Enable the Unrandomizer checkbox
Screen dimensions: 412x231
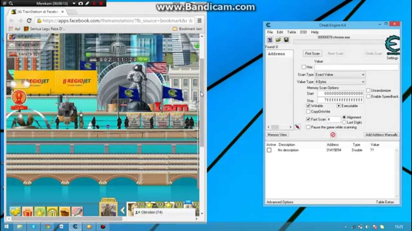[x=368, y=91]
